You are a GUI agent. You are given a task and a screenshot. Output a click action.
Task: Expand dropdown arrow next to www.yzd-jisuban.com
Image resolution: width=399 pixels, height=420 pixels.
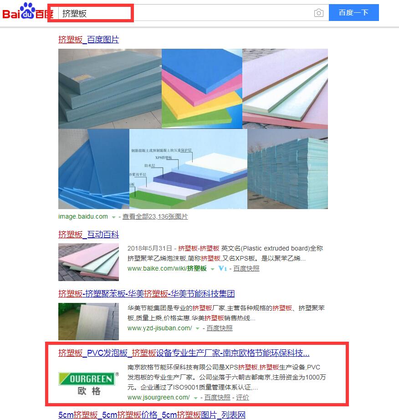point(197,328)
